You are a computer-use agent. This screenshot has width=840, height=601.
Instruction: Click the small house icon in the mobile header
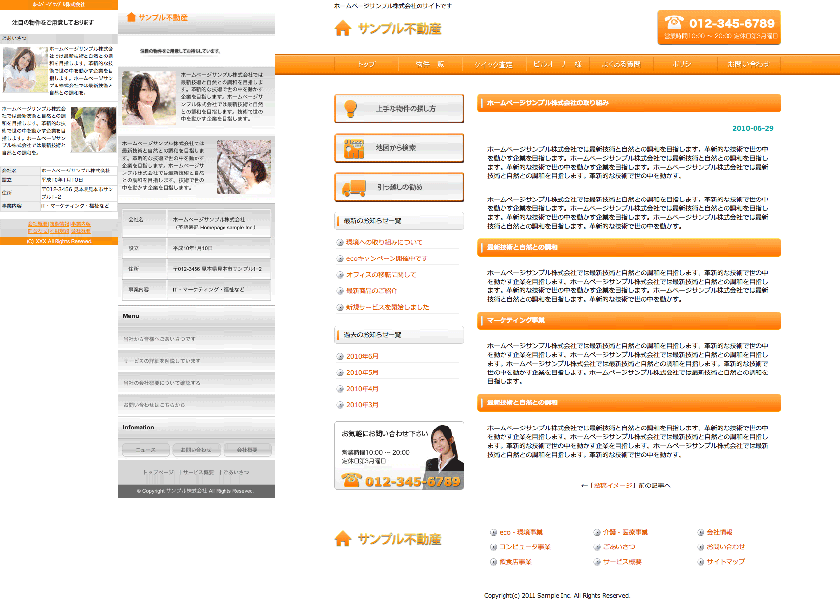[x=131, y=17]
